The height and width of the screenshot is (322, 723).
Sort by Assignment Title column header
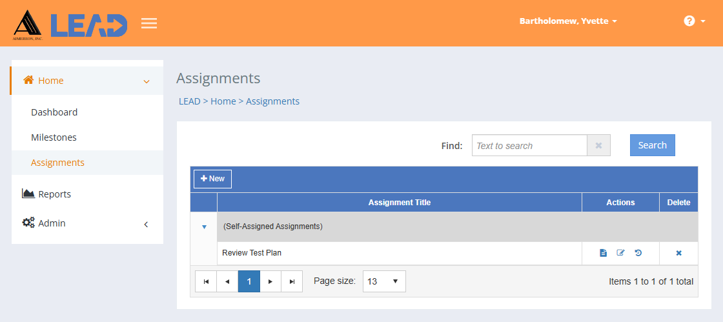(x=400, y=202)
